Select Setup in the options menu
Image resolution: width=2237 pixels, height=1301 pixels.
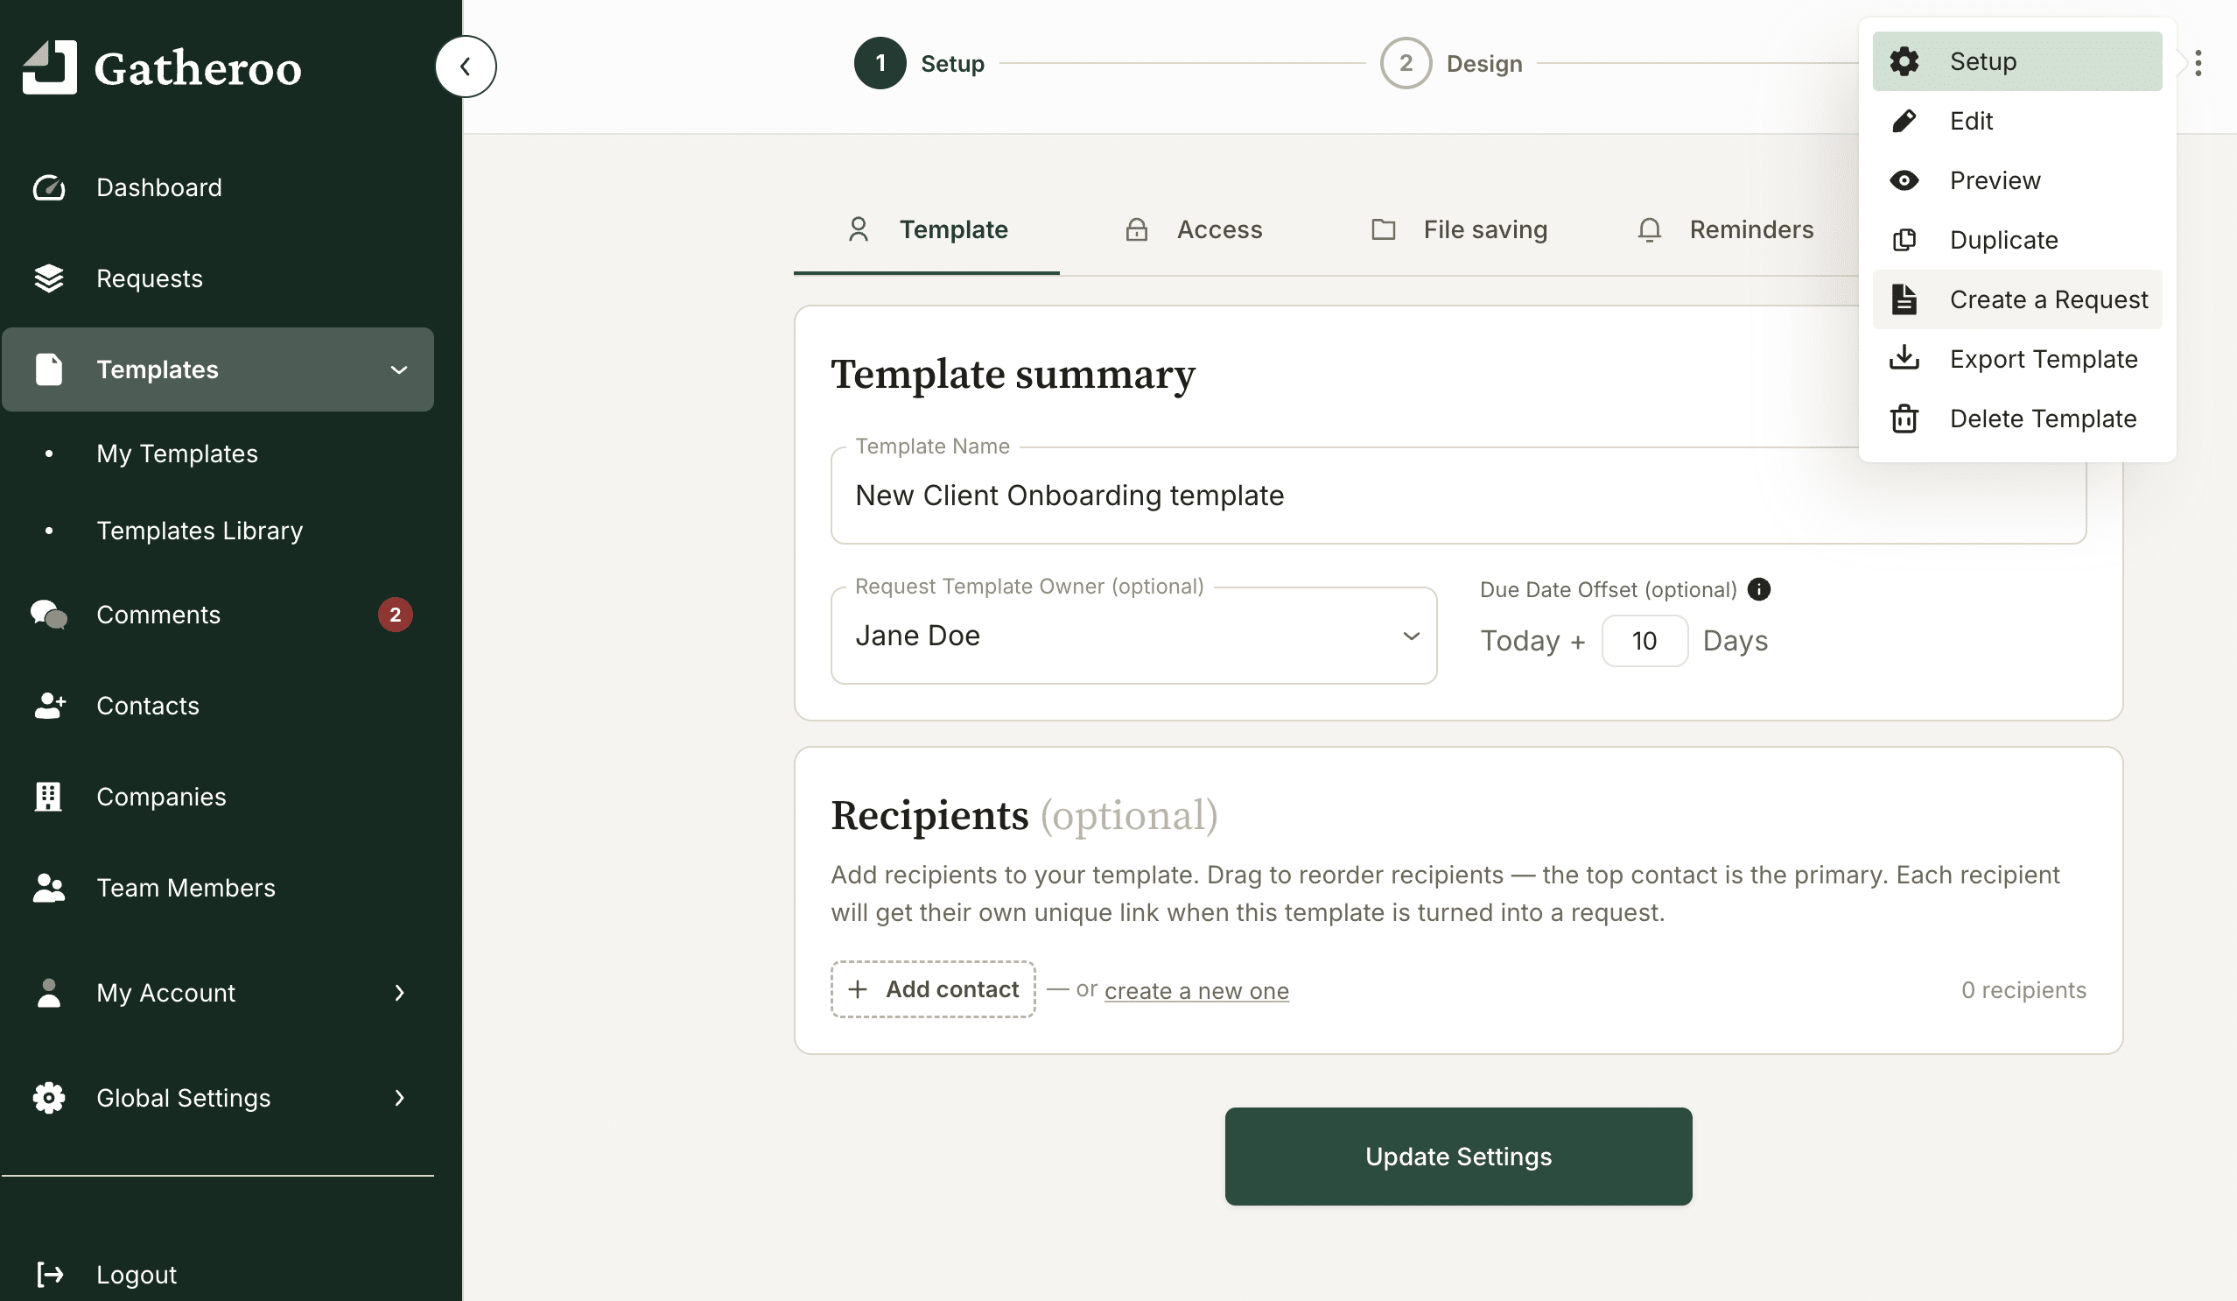point(2016,61)
